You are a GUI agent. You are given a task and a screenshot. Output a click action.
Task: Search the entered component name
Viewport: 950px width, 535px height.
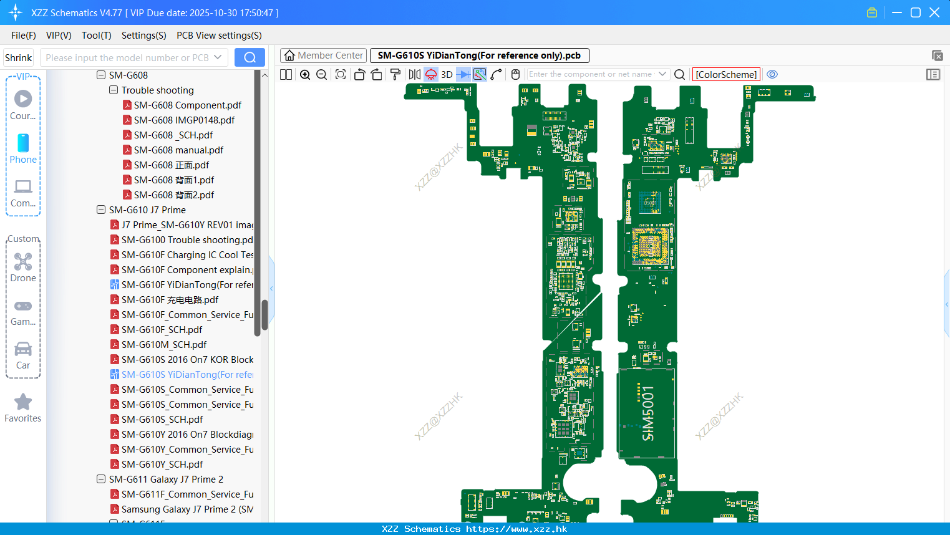680,74
